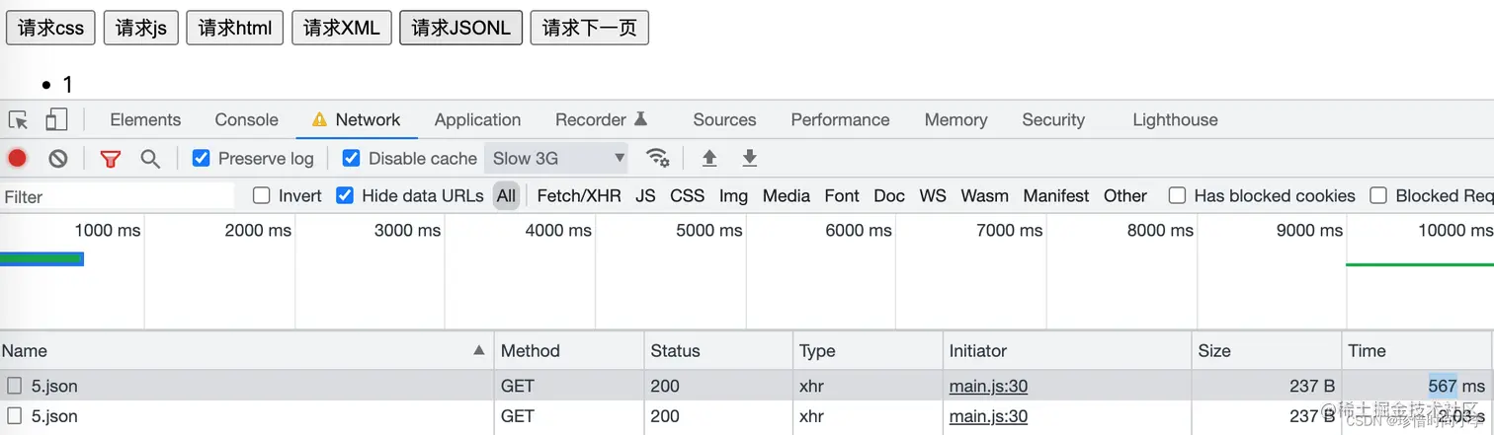Click the green bar near 10000 ms
The height and width of the screenshot is (435, 1494).
pos(1420,264)
